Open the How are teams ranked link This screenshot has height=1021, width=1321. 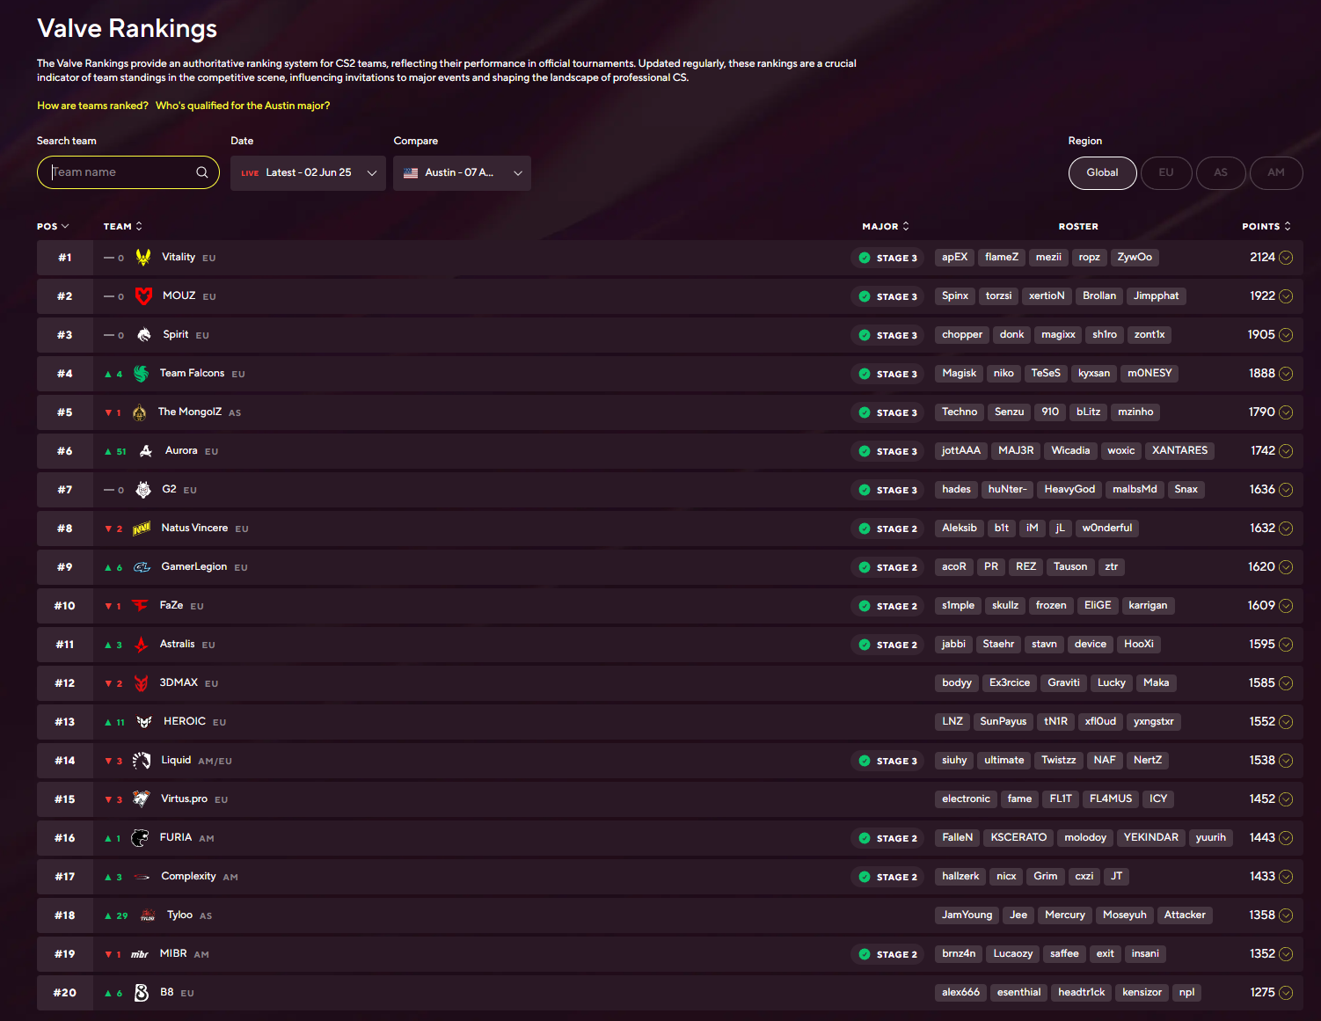[92, 106]
